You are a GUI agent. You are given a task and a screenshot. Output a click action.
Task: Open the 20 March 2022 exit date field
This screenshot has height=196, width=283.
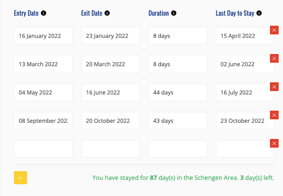[110, 64]
